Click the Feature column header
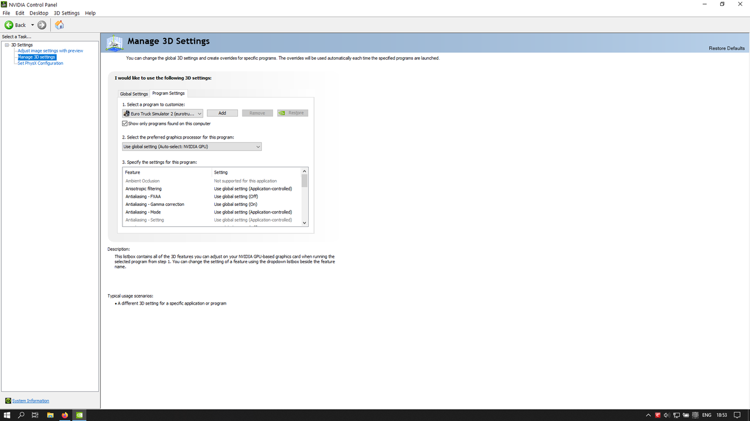This screenshot has width=750, height=421. (167, 172)
